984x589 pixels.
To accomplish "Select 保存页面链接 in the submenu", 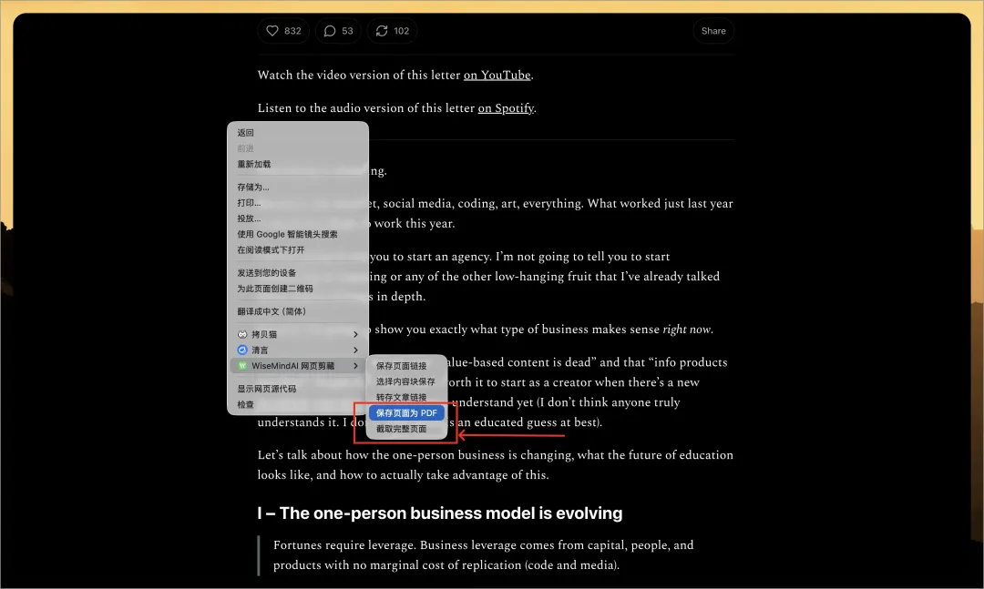I will coord(401,366).
